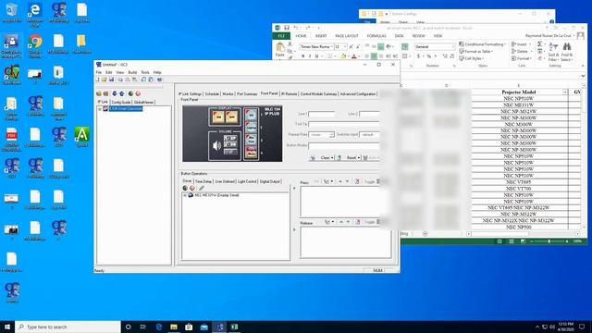
Task: Switch to the Port Summary tab
Action: click(247, 93)
